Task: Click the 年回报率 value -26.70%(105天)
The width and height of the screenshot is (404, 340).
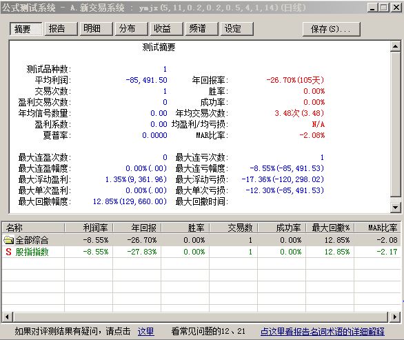Action: coord(295,80)
